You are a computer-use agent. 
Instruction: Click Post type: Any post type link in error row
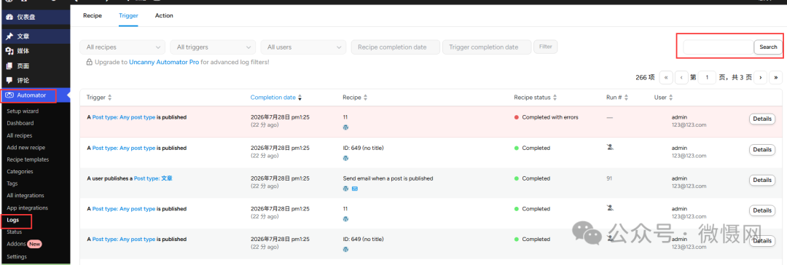pos(124,117)
